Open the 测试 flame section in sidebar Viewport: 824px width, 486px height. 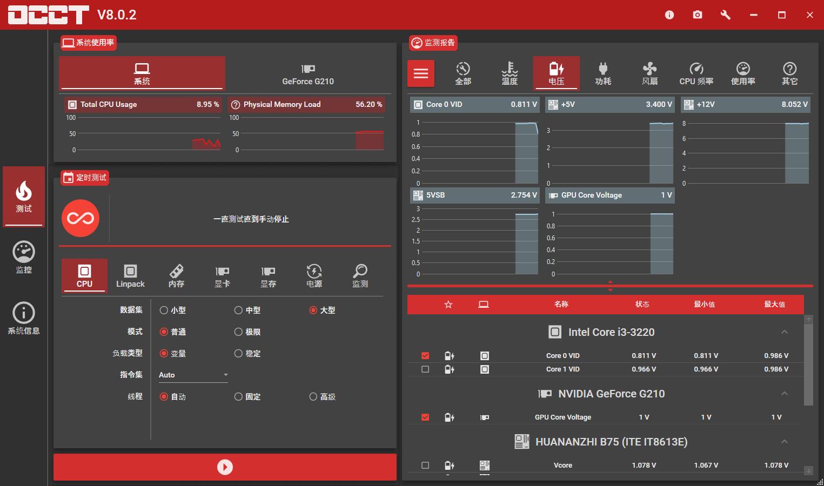pos(24,197)
